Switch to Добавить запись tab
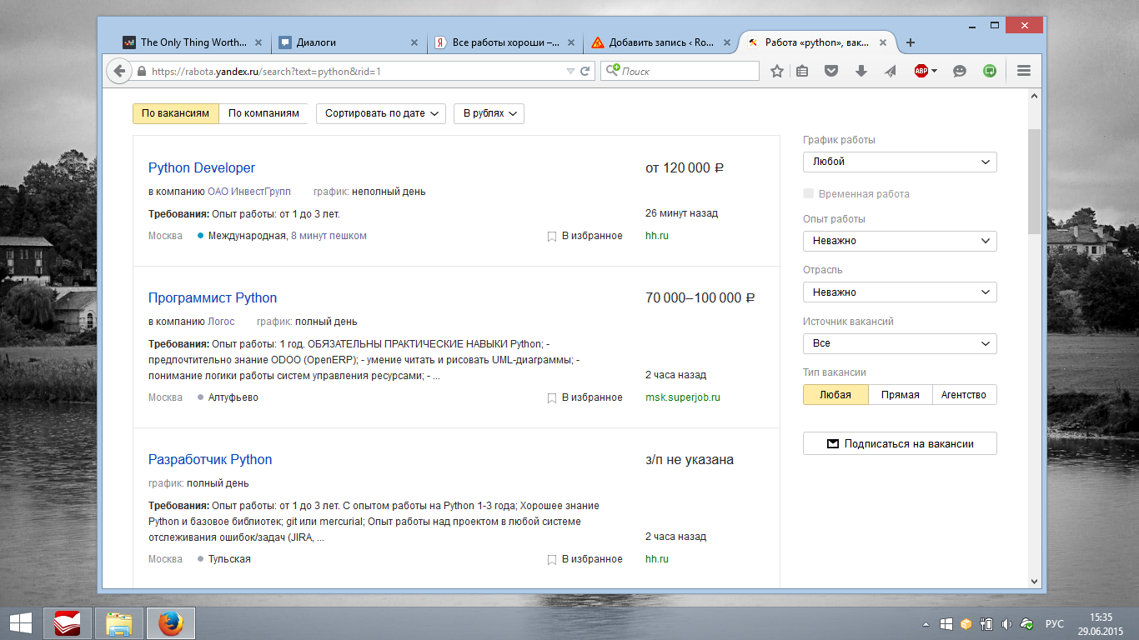Image resolution: width=1139 pixels, height=640 pixels. [660, 42]
